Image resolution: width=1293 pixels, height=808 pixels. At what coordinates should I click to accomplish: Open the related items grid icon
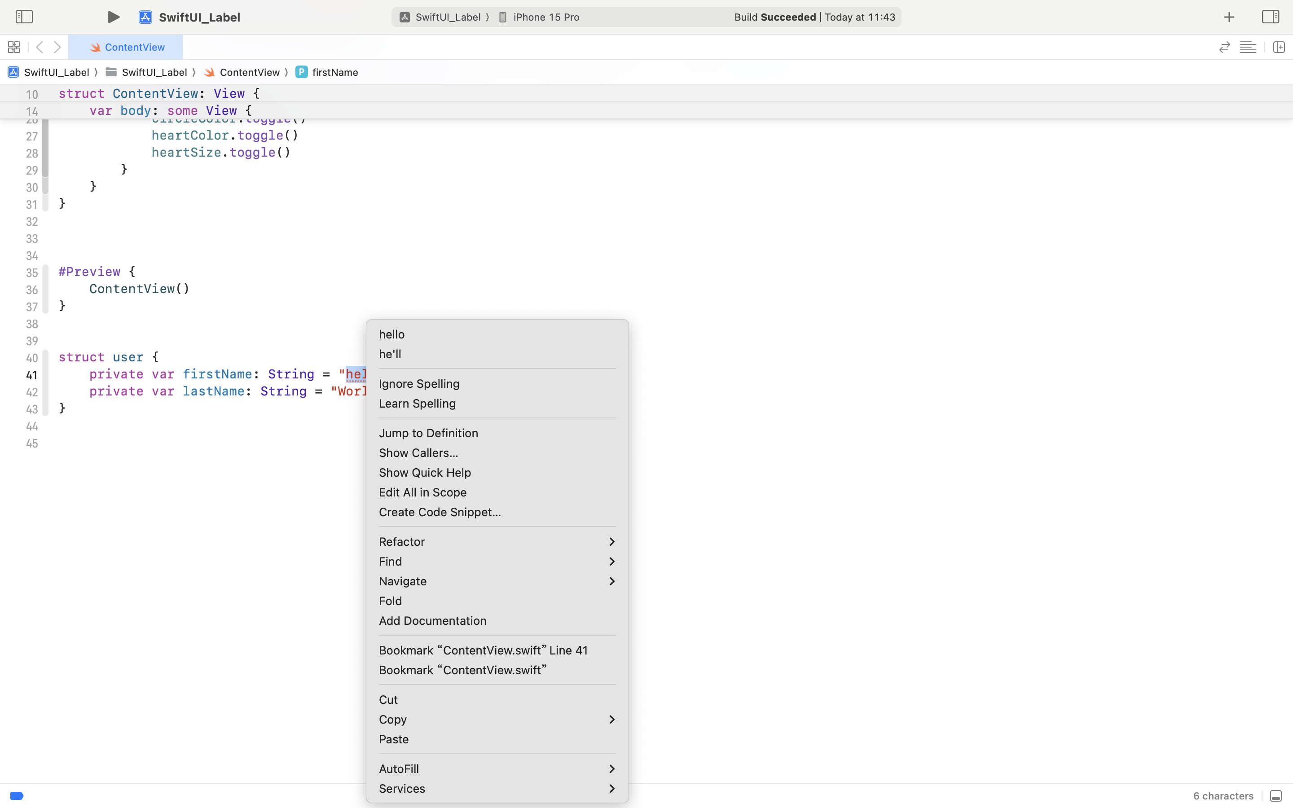pos(14,48)
